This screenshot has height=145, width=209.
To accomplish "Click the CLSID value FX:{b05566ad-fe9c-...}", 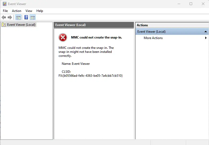I will coord(91,76).
